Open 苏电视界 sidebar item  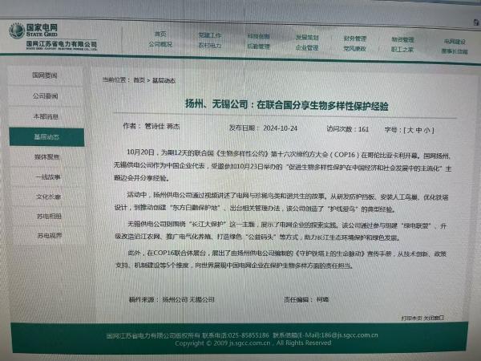pyautogui.click(x=46, y=236)
